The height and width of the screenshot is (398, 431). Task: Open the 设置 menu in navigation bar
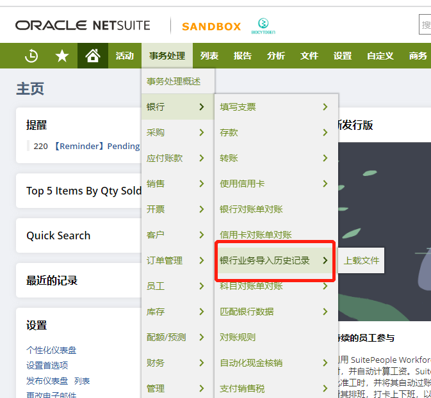click(343, 56)
